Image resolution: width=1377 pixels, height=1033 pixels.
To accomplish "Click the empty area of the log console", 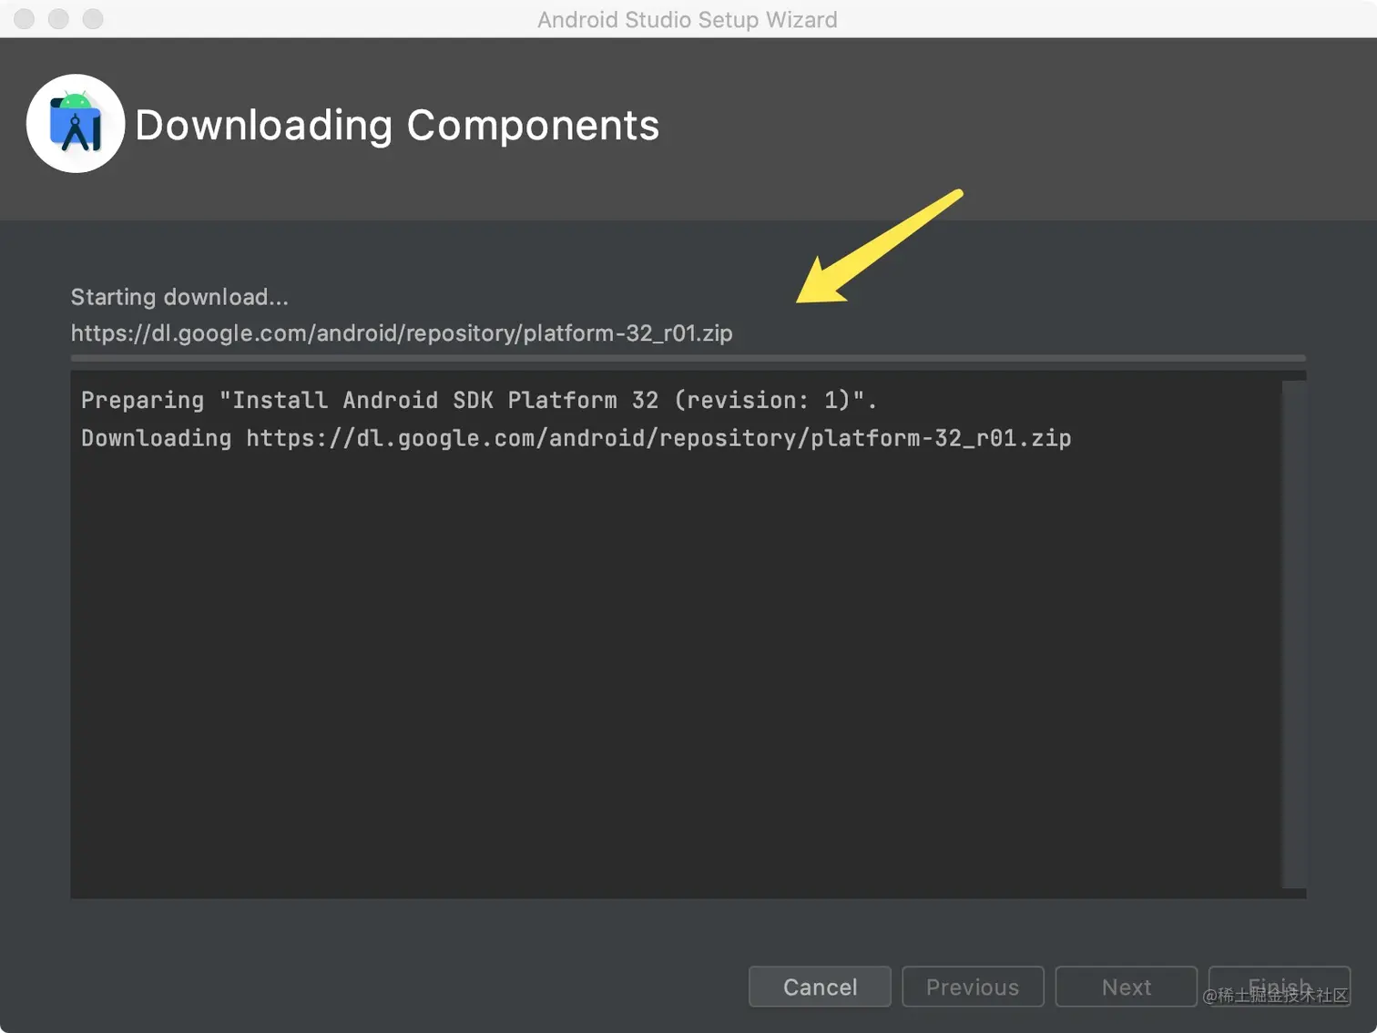I will pyautogui.click(x=676, y=674).
